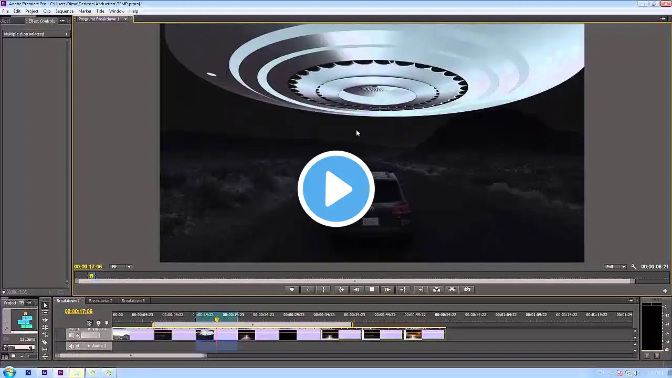Click the Program monitor current timecode 00:00:17:06
The width and height of the screenshot is (672, 378).
[x=88, y=267]
